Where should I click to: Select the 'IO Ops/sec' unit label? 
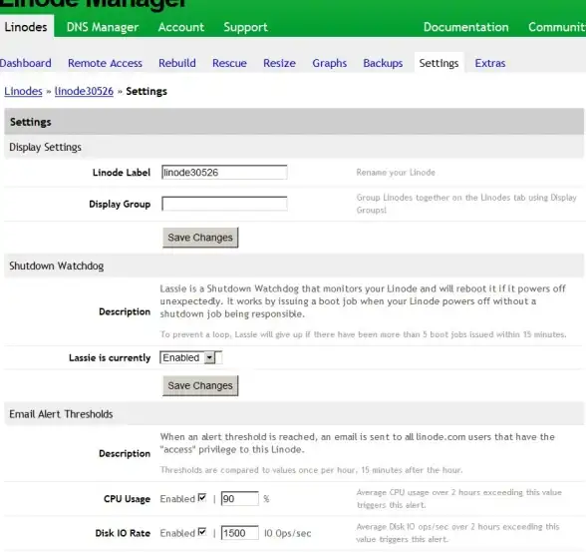coord(287,533)
